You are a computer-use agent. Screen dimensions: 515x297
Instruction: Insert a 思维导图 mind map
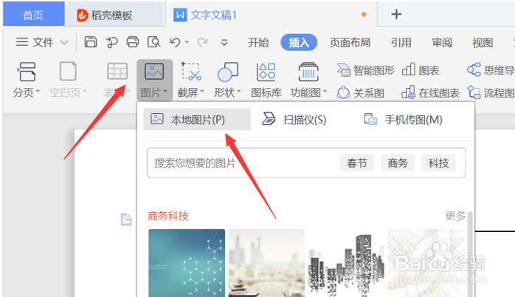pos(491,70)
